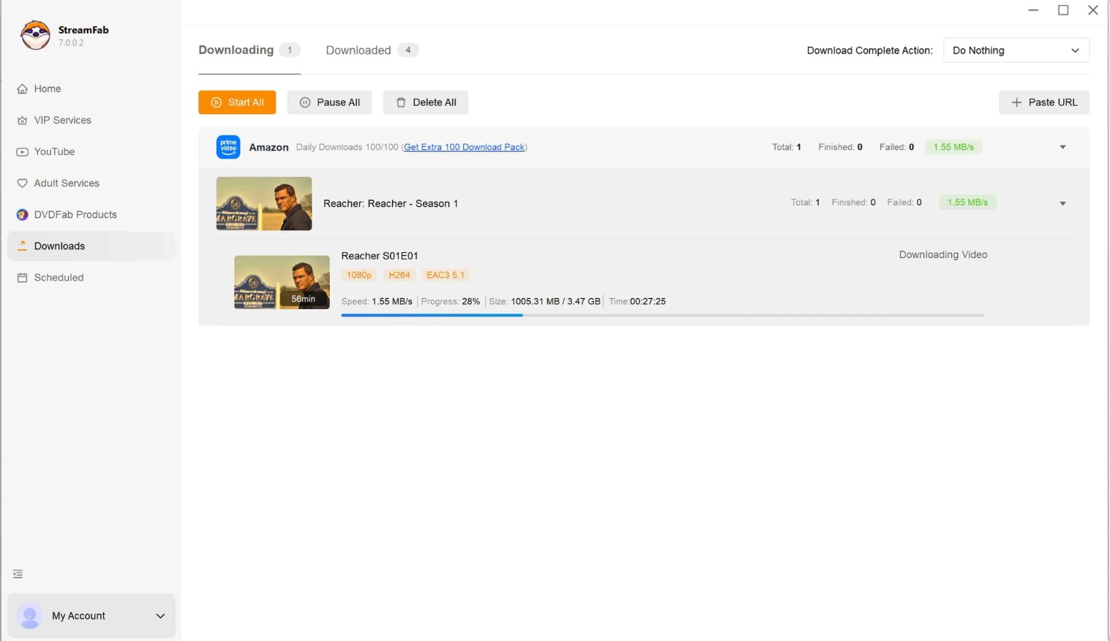The image size is (1110, 641).
Task: Collapse the sidebar using the bottom-left icon
Action: coord(17,574)
